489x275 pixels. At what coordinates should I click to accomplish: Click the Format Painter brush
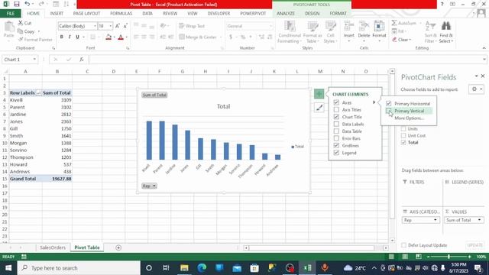click(x=35, y=40)
